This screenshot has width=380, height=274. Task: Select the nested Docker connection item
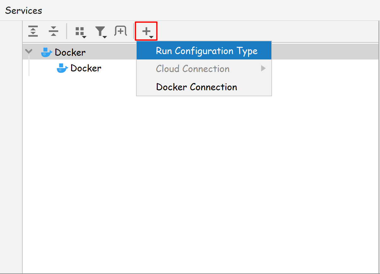[79, 68]
